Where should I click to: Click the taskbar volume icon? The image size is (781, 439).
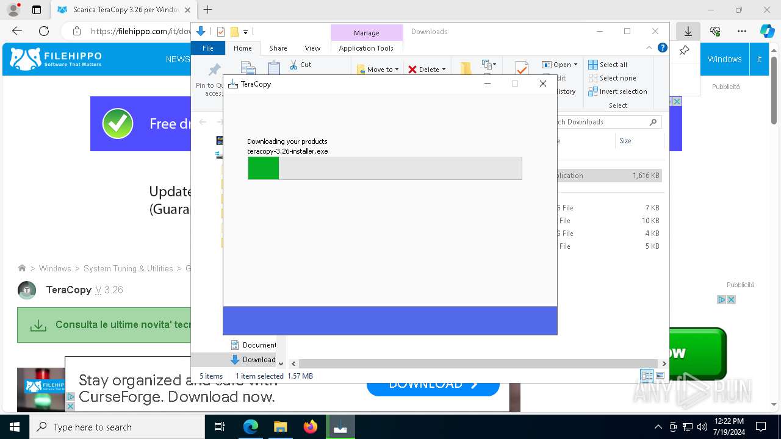[x=702, y=427]
